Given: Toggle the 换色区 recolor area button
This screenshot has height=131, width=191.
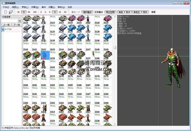Looking at the screenshot, I should [137, 12].
